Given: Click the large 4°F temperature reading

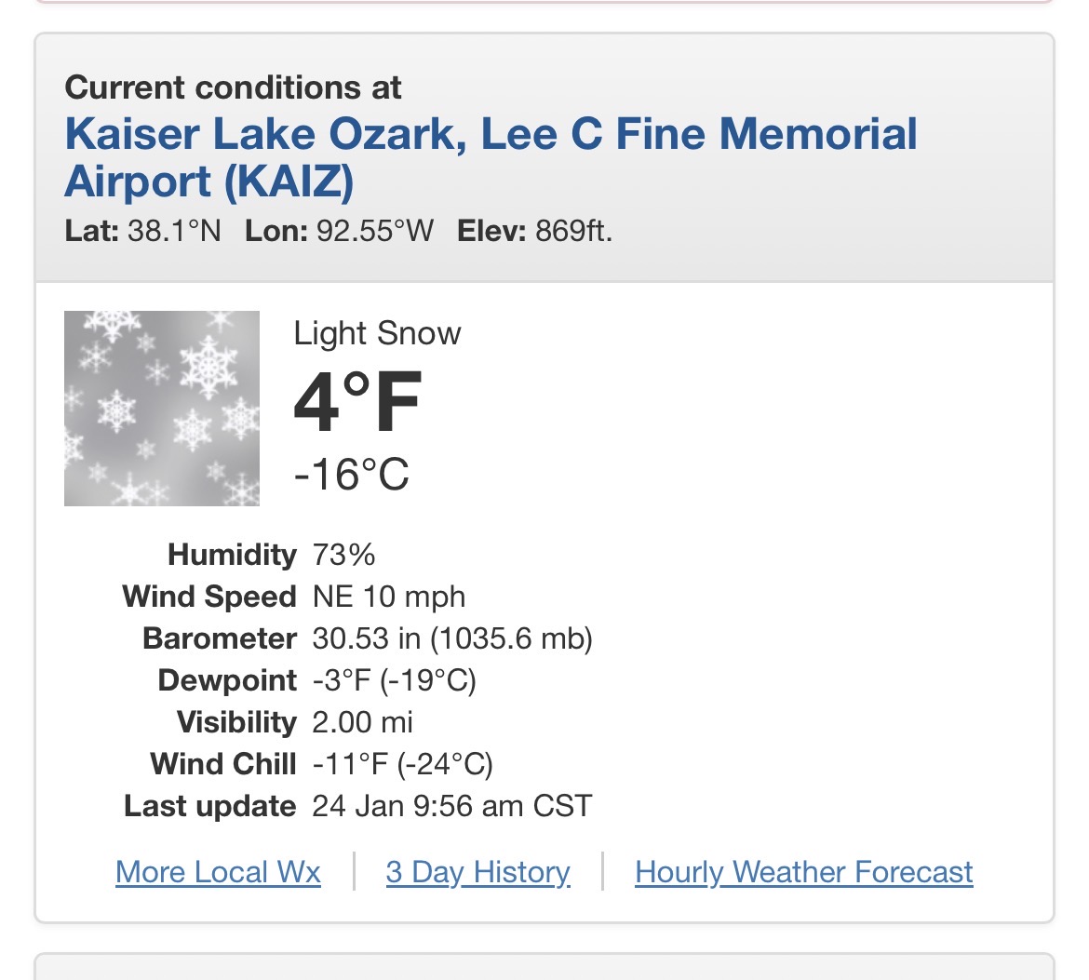Looking at the screenshot, I should coord(357,403).
